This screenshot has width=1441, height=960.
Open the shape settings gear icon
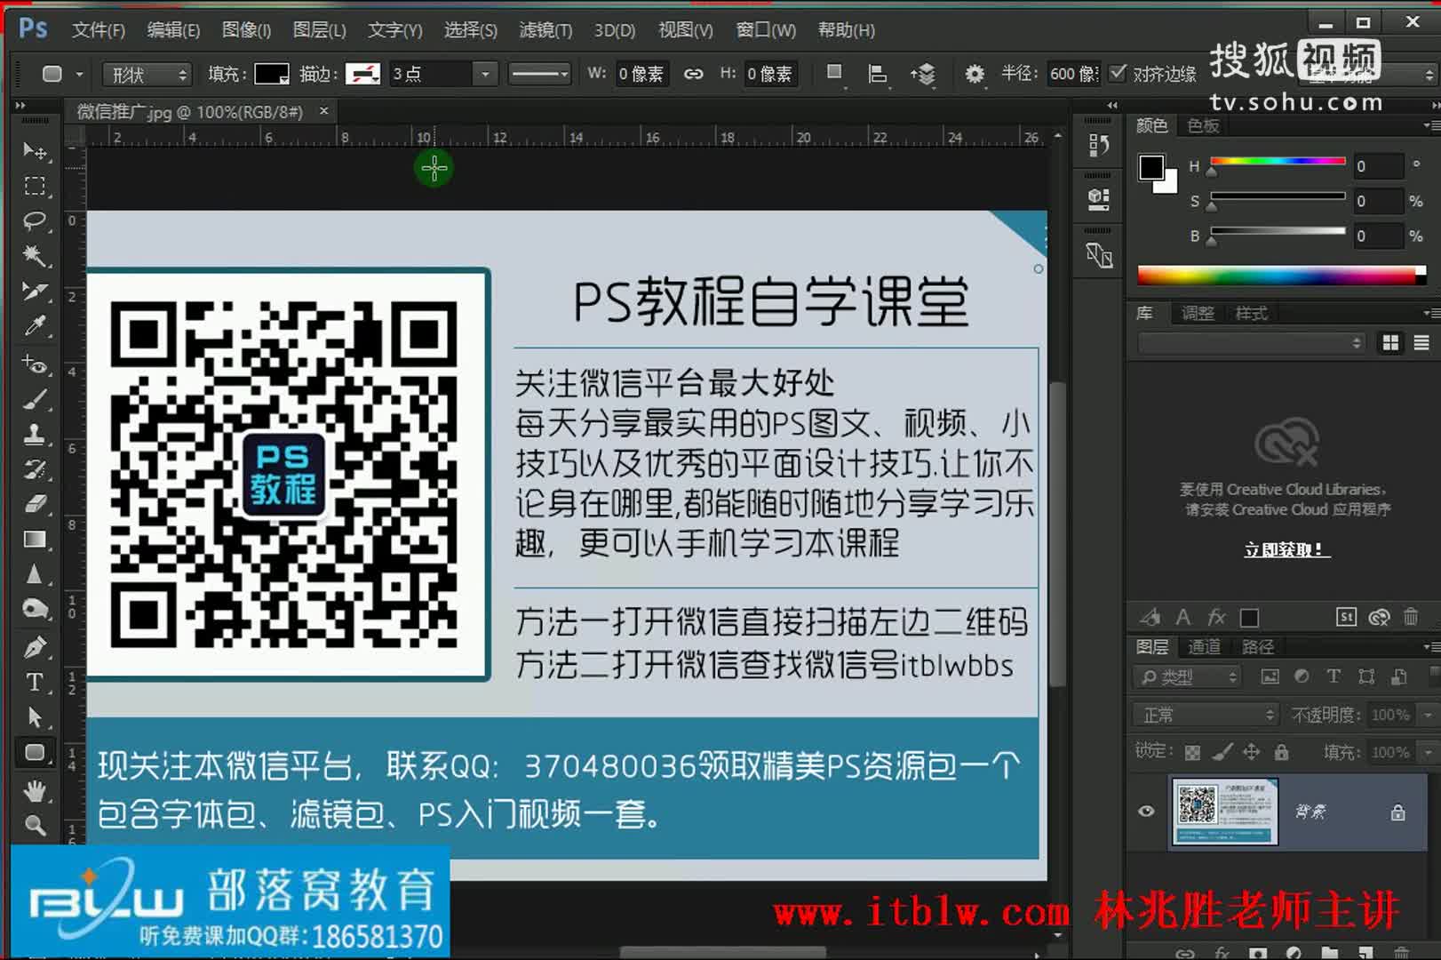pos(975,74)
